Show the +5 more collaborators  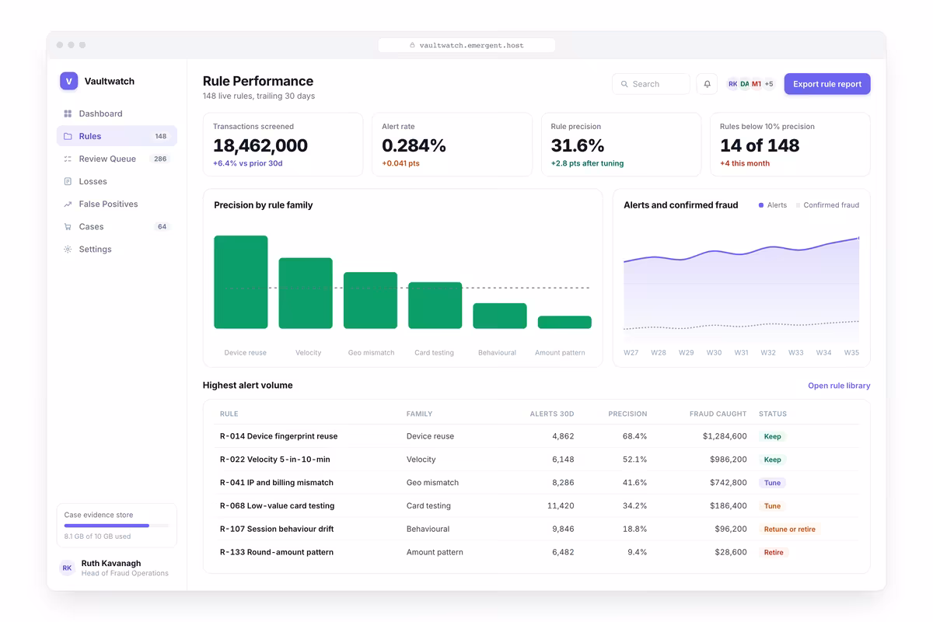click(x=769, y=84)
